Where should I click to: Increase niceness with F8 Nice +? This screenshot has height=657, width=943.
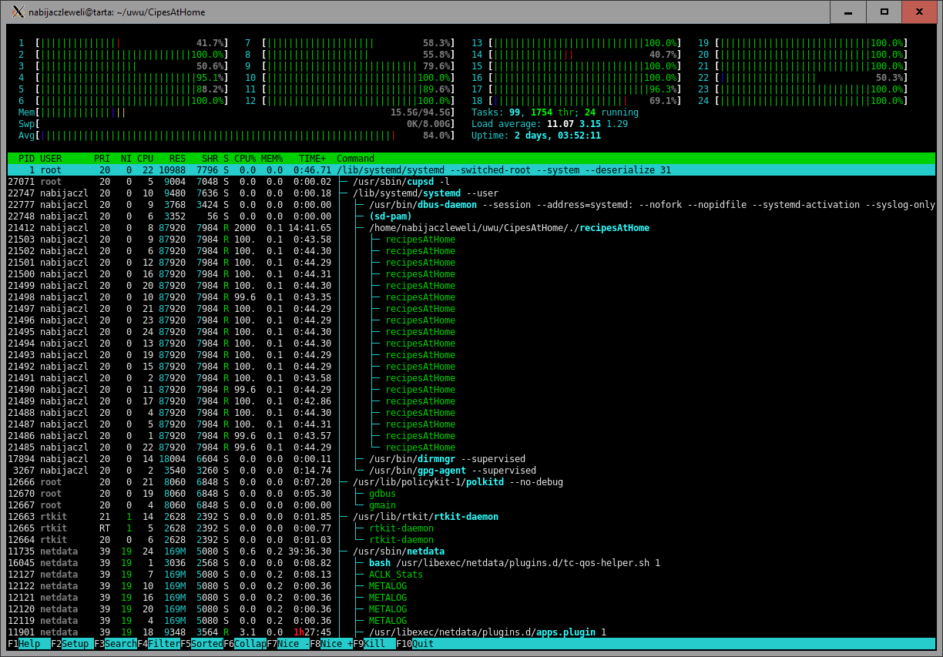(x=331, y=643)
